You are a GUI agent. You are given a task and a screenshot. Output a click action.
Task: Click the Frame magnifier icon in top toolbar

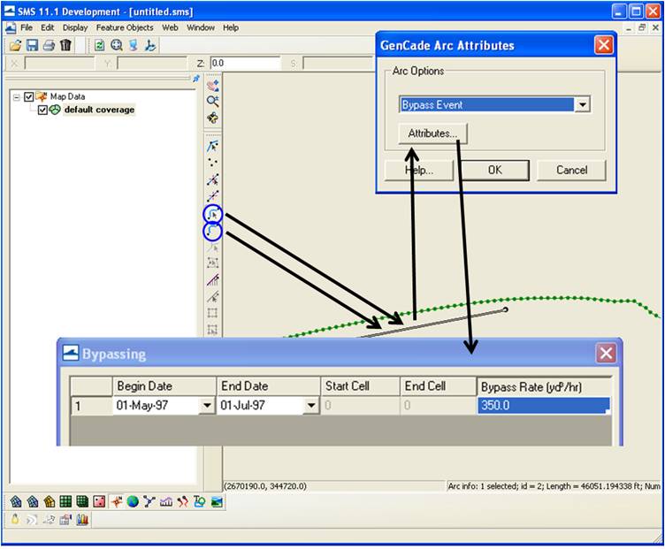116,45
